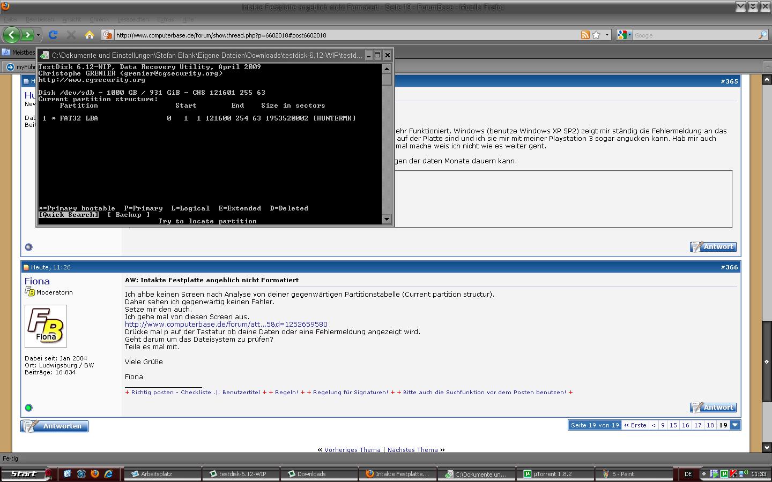Click post number #365 permalink
The image size is (772, 482).
729,81
